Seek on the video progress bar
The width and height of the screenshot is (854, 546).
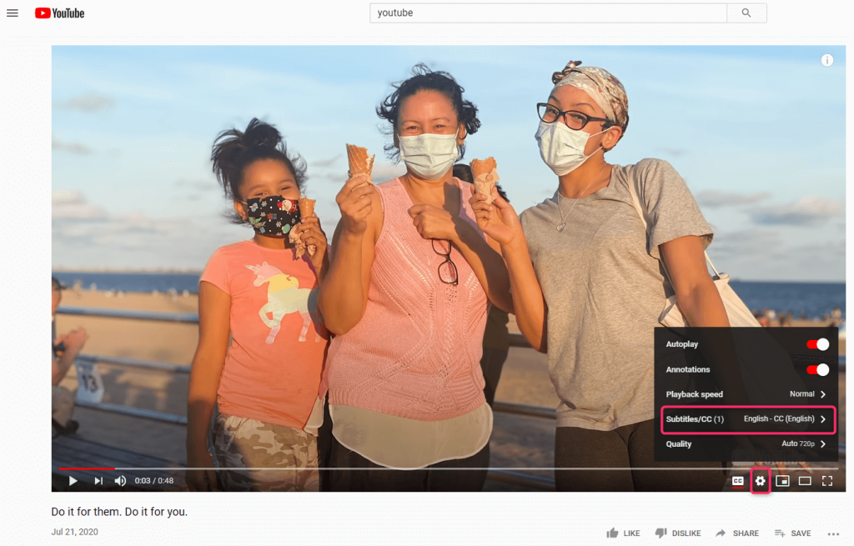[x=417, y=468]
